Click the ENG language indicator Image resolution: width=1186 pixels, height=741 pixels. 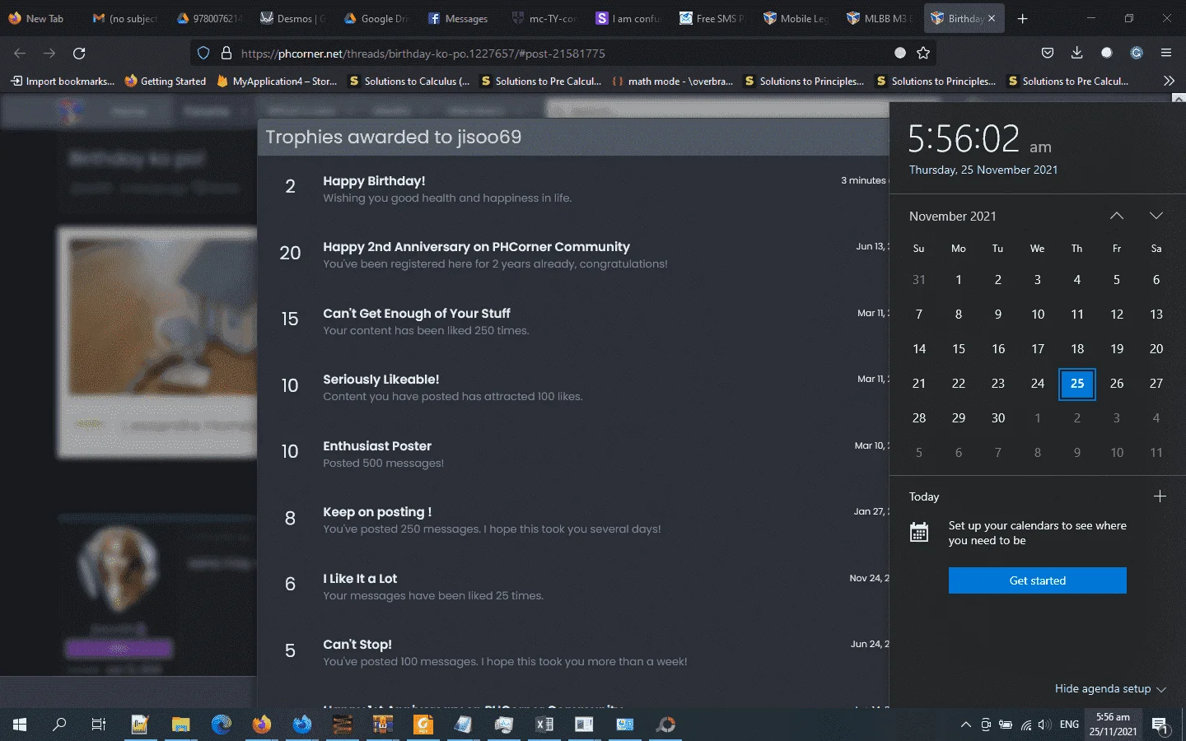click(1069, 725)
